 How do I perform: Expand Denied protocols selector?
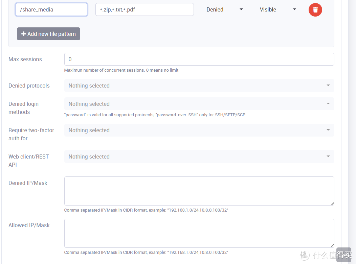coord(199,86)
